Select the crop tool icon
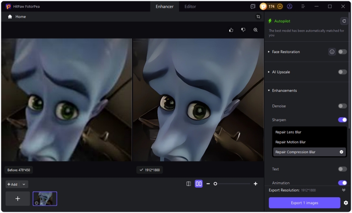Viewport: 352px width, 213px height. [258, 17]
